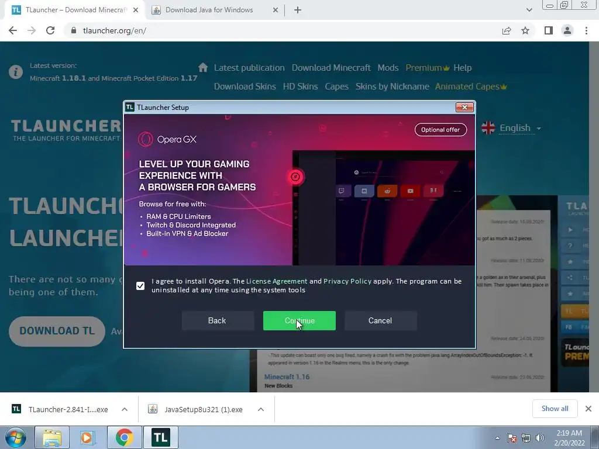Go forward in browser history
The height and width of the screenshot is (449, 599).
(32, 30)
